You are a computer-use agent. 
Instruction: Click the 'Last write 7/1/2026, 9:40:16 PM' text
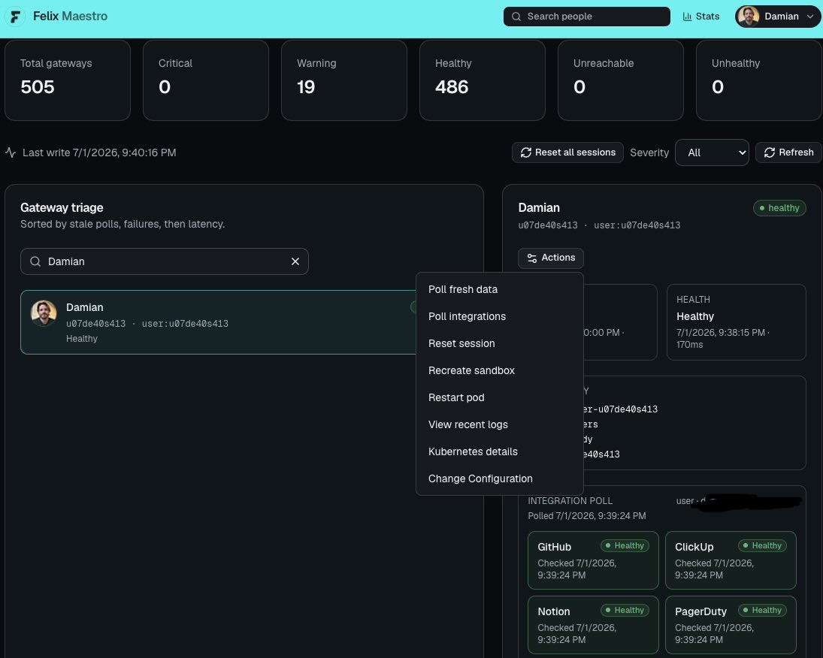(99, 152)
